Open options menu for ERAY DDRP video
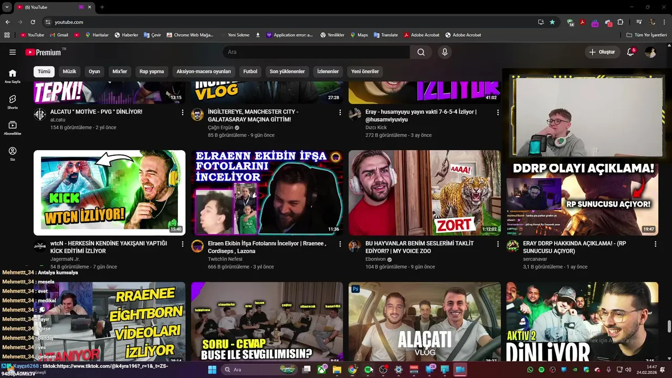This screenshot has height=378, width=672. [655, 244]
